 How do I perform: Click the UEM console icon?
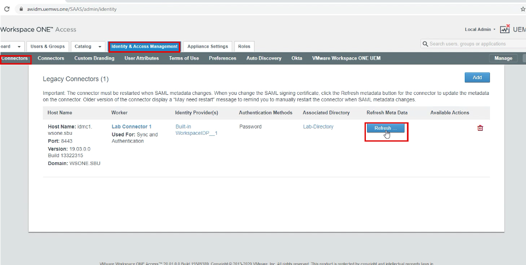tap(505, 29)
